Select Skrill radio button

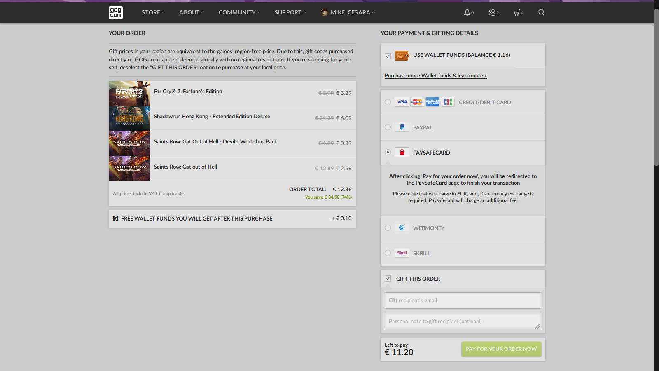coord(388,253)
